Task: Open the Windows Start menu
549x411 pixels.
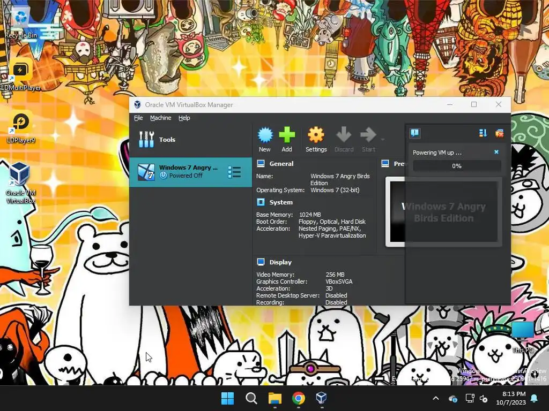Action: coord(227,398)
